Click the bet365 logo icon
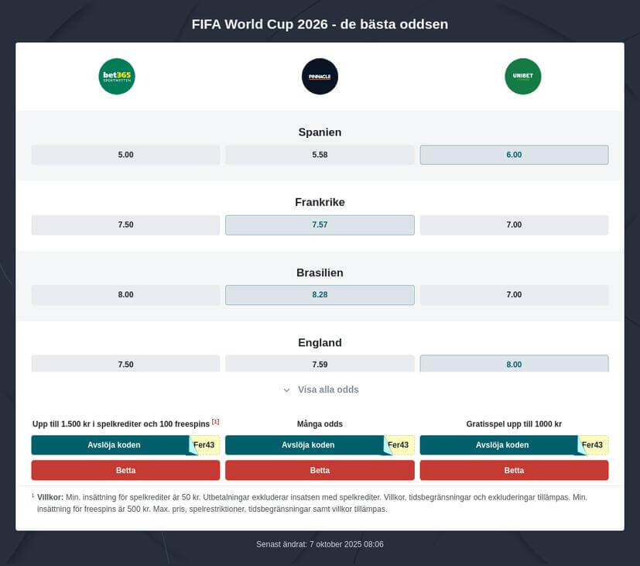640x566 pixels. (x=117, y=77)
